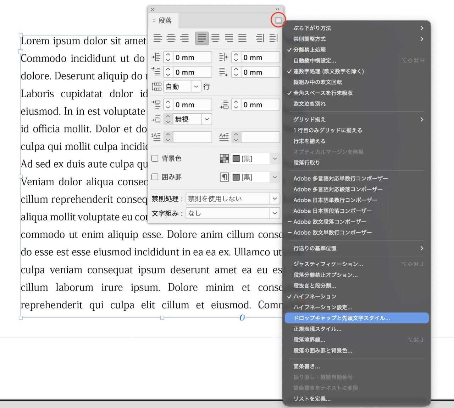Enable the 背景色 checkbox

[x=155, y=158]
